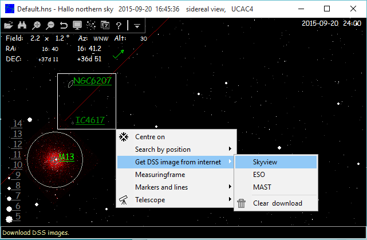
Task: Zoom in with the magnifier plus icon
Action: click(x=36, y=25)
